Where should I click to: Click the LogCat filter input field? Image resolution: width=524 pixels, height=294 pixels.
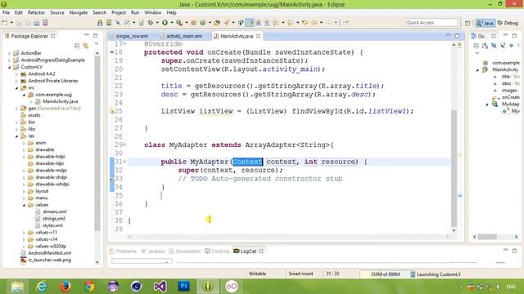coord(142,261)
